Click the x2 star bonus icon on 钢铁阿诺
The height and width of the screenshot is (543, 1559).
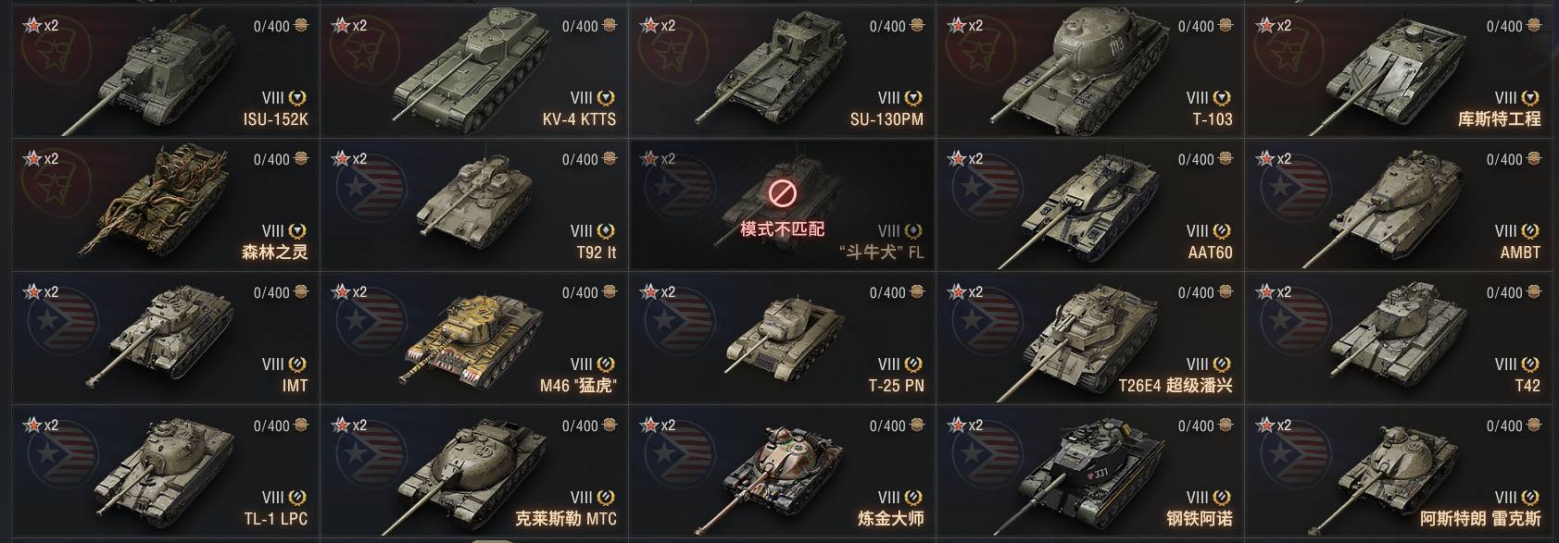[964, 426]
